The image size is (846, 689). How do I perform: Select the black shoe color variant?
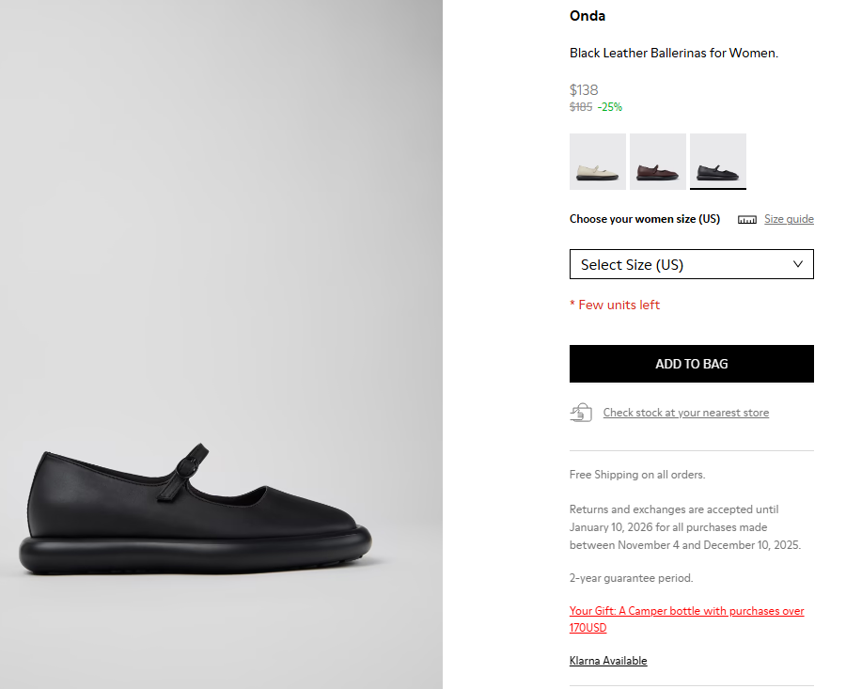tap(718, 162)
